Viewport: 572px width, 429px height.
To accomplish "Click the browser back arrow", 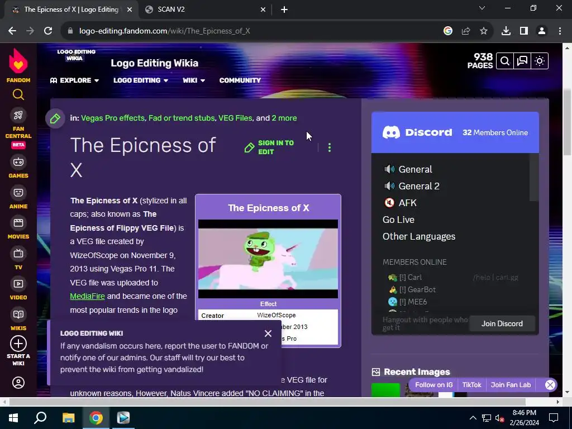I will pyautogui.click(x=12, y=31).
